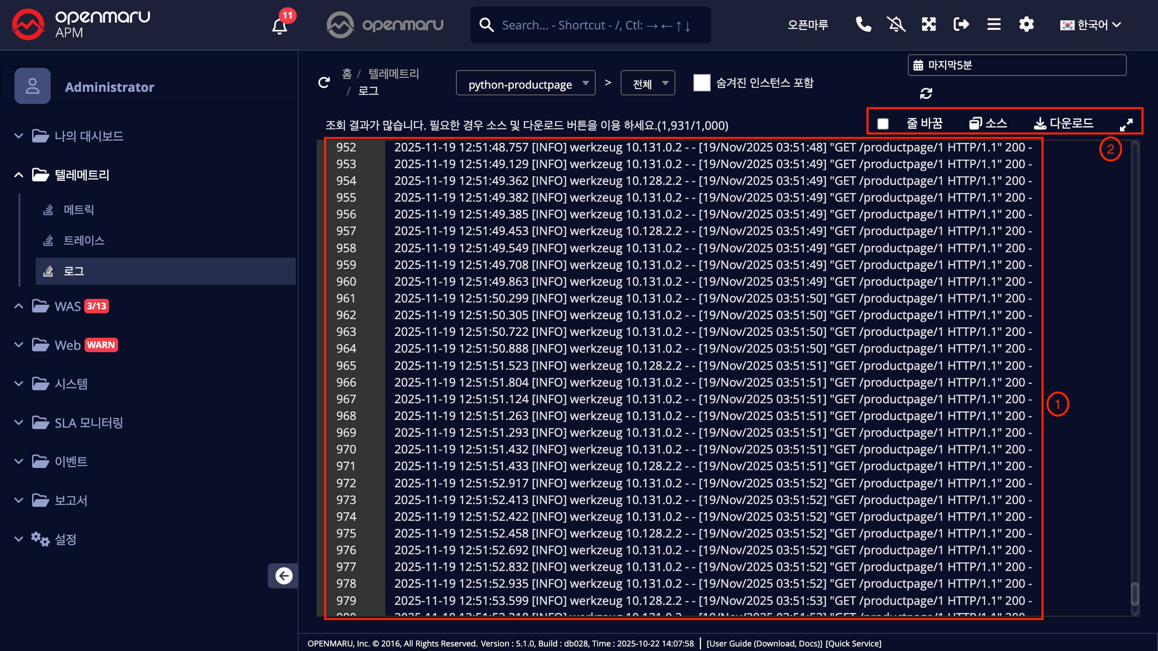Select 트레이스 in the telemetry menu

pyautogui.click(x=84, y=241)
